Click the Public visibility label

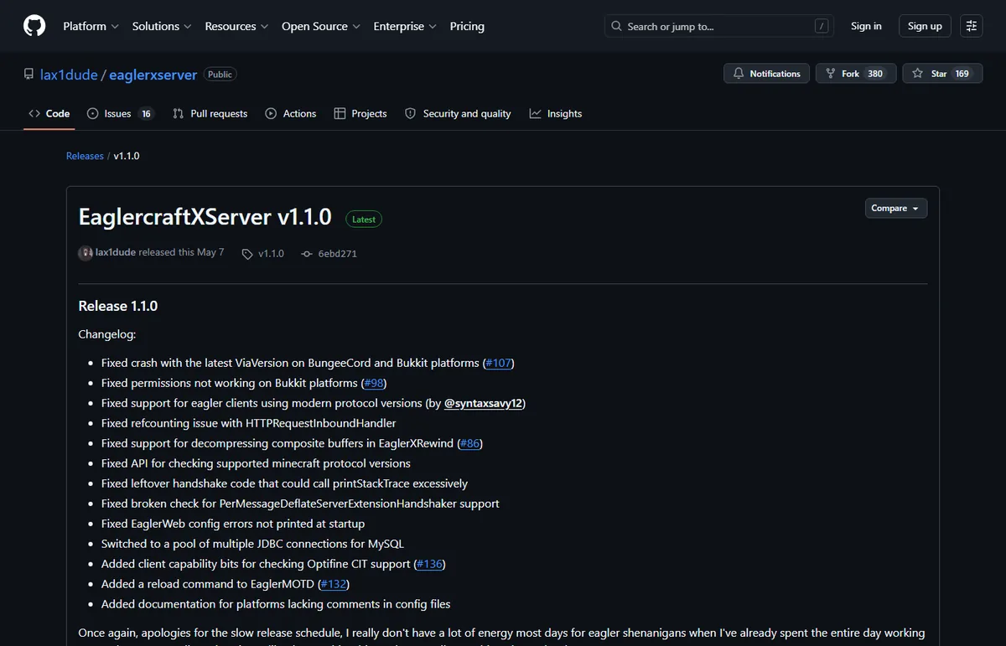220,75
